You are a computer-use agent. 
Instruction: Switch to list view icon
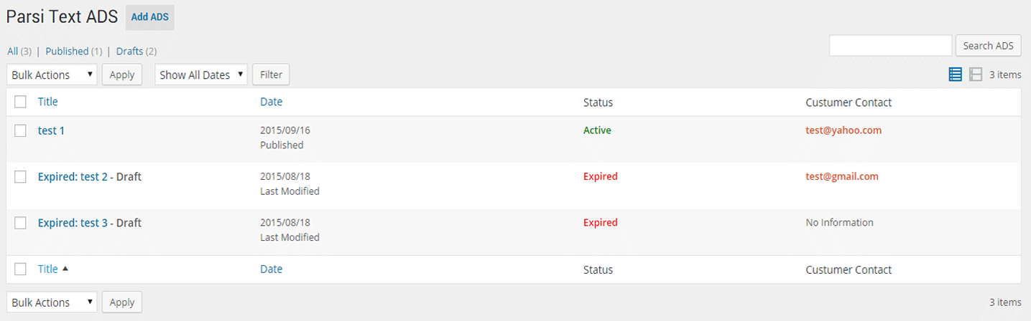coord(955,75)
